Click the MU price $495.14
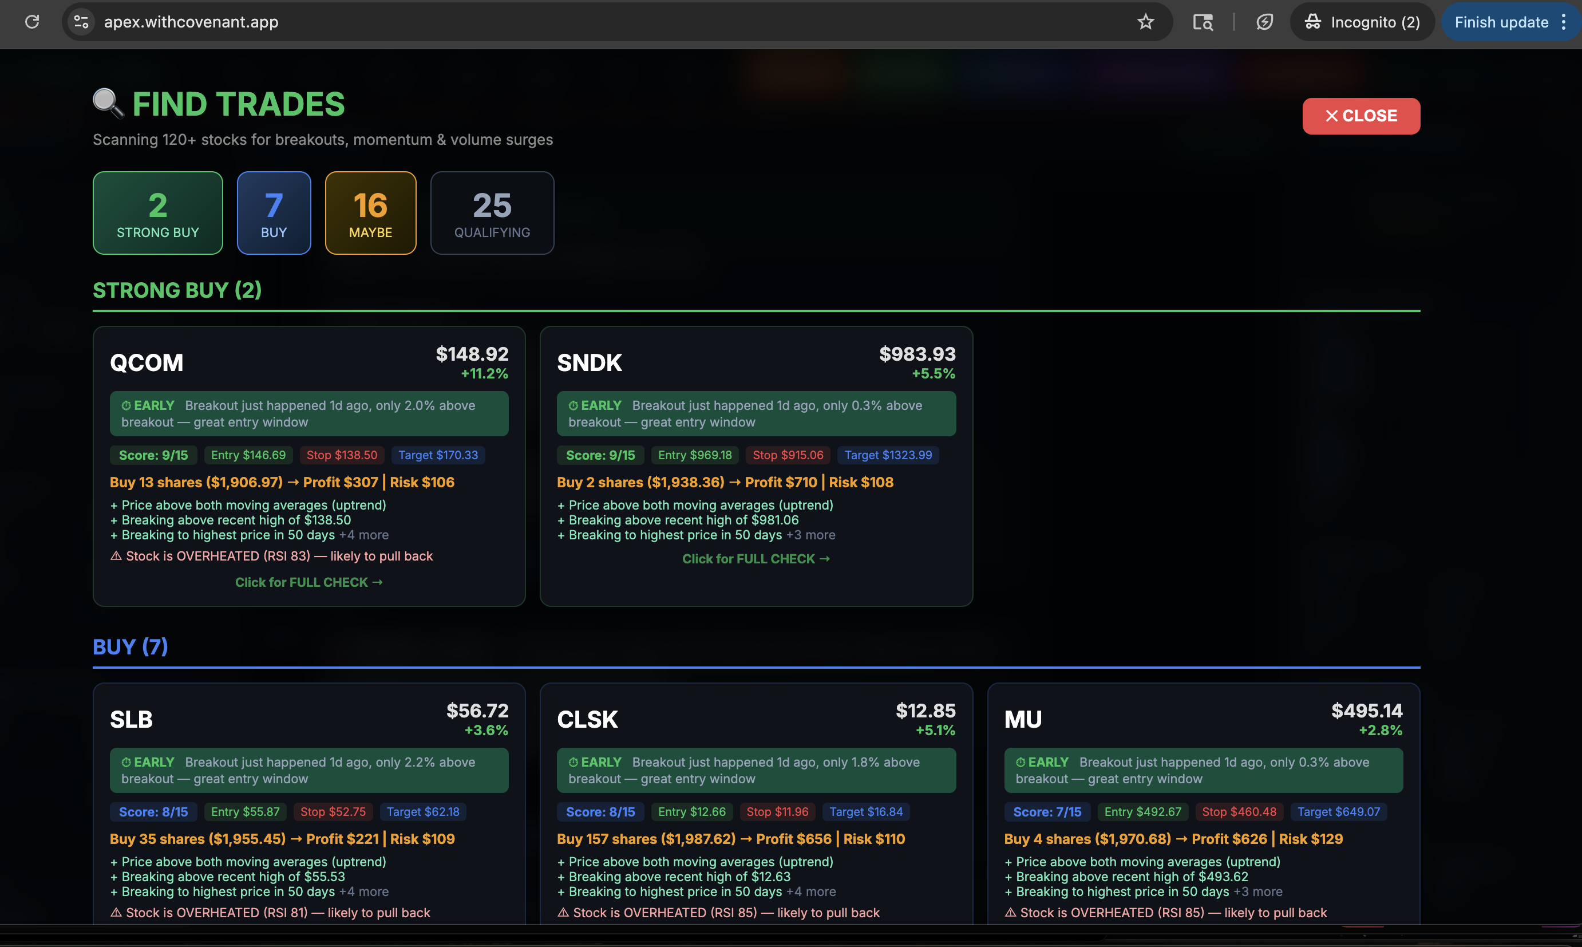 1366,710
